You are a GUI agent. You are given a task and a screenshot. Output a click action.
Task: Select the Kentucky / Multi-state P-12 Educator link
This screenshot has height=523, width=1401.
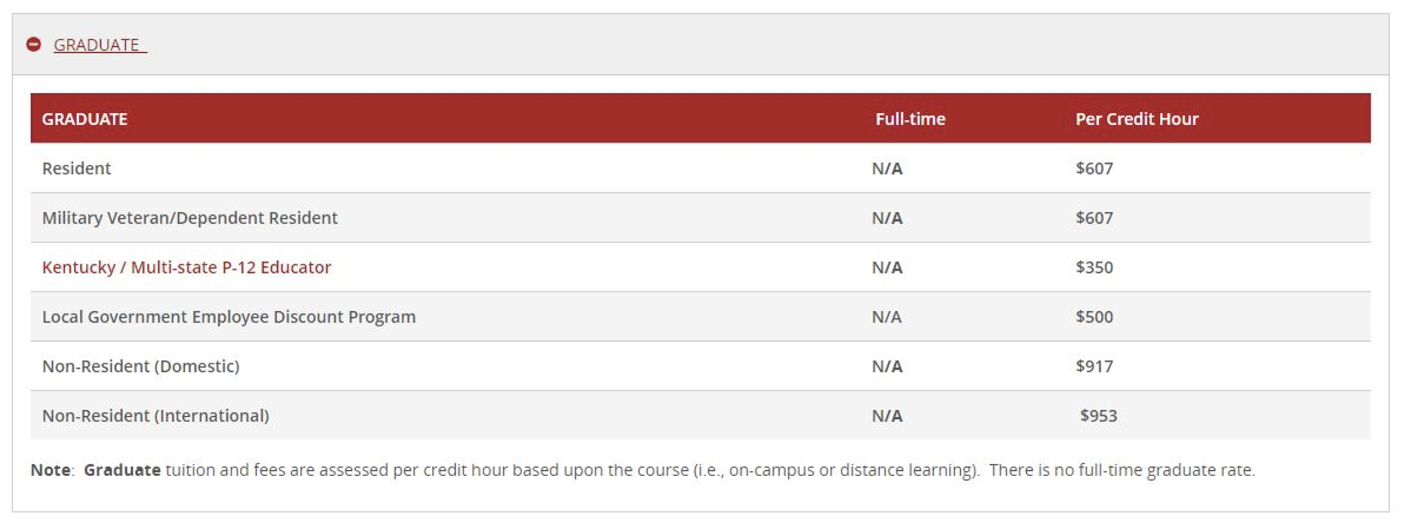tap(186, 267)
